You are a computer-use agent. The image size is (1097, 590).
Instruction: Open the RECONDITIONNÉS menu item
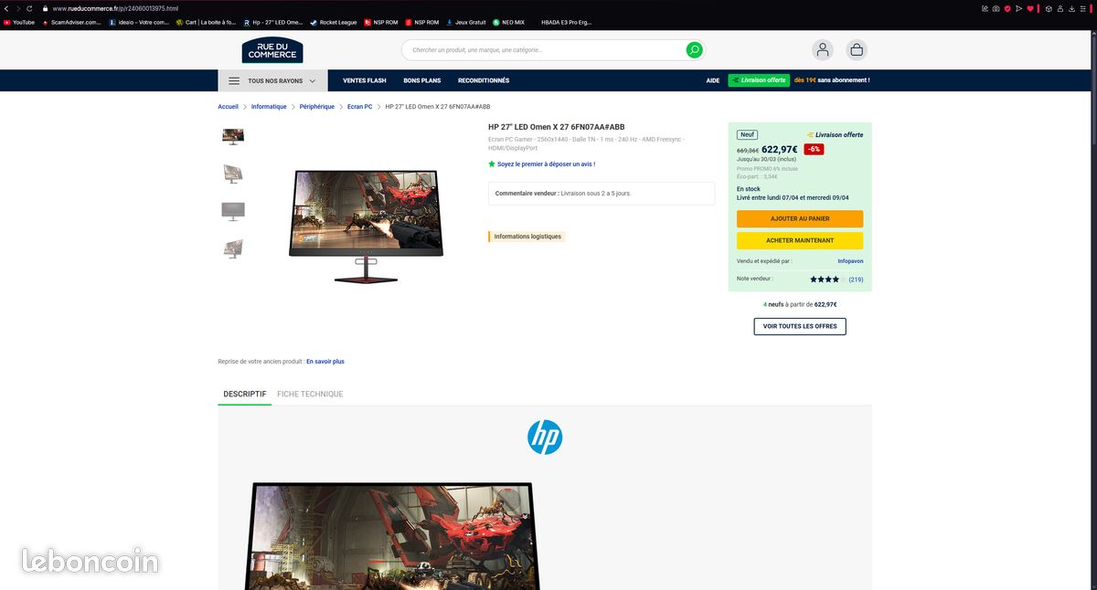coord(484,80)
